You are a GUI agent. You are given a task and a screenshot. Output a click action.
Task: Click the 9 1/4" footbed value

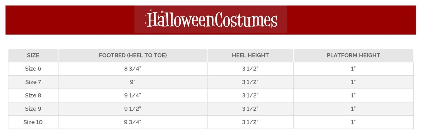tap(133, 95)
